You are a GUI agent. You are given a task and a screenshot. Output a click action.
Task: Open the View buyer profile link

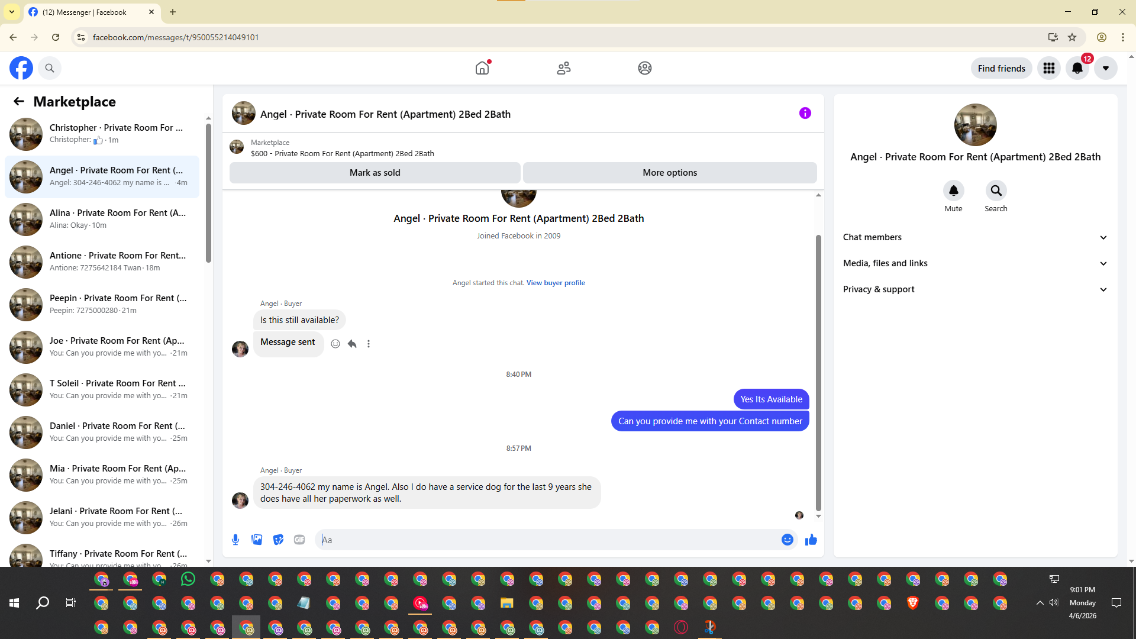(556, 283)
